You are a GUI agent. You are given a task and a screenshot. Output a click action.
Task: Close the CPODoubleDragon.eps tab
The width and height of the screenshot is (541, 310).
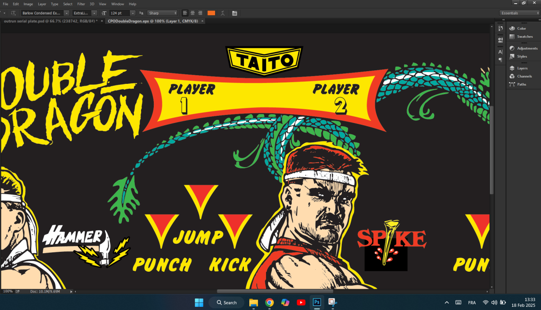[x=202, y=21]
